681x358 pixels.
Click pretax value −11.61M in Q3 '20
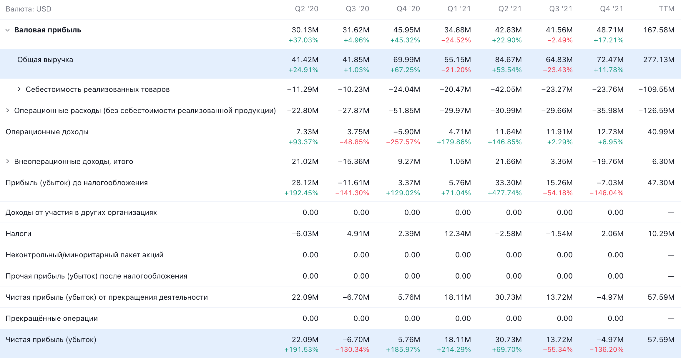pos(353,183)
